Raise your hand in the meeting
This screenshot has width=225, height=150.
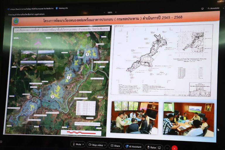[151, 147]
